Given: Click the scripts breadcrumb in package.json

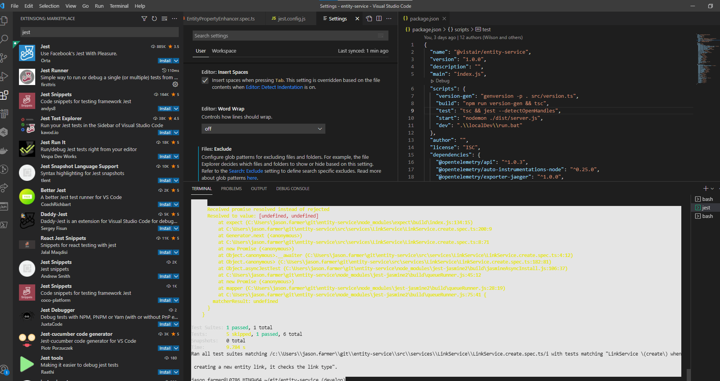Looking at the screenshot, I should coord(462,29).
